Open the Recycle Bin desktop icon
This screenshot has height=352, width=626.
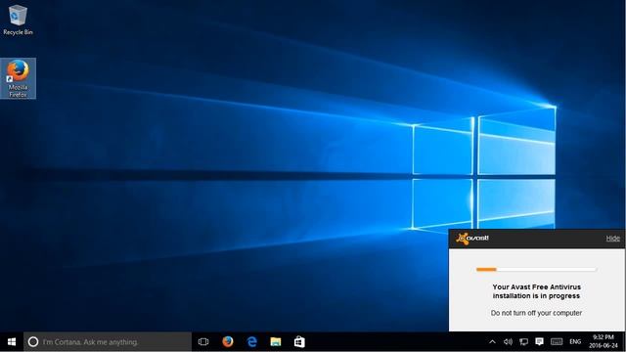click(18, 20)
